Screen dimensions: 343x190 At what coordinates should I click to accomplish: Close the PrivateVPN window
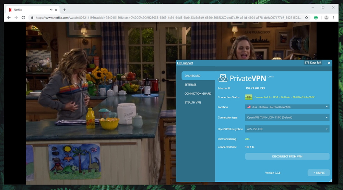[x=329, y=63]
